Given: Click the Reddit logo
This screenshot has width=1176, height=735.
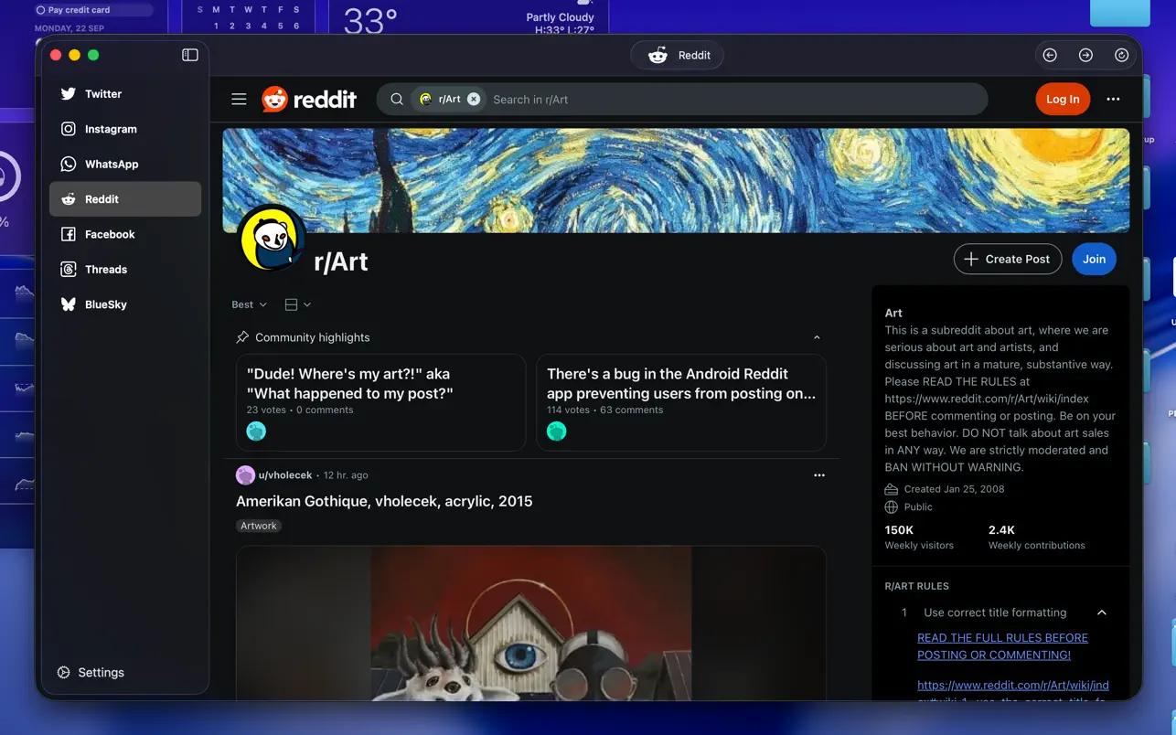Looking at the screenshot, I should coord(309,100).
